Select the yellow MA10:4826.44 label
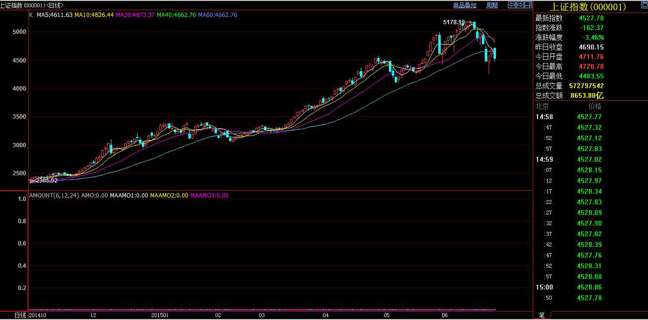This screenshot has width=648, height=320. (x=94, y=15)
